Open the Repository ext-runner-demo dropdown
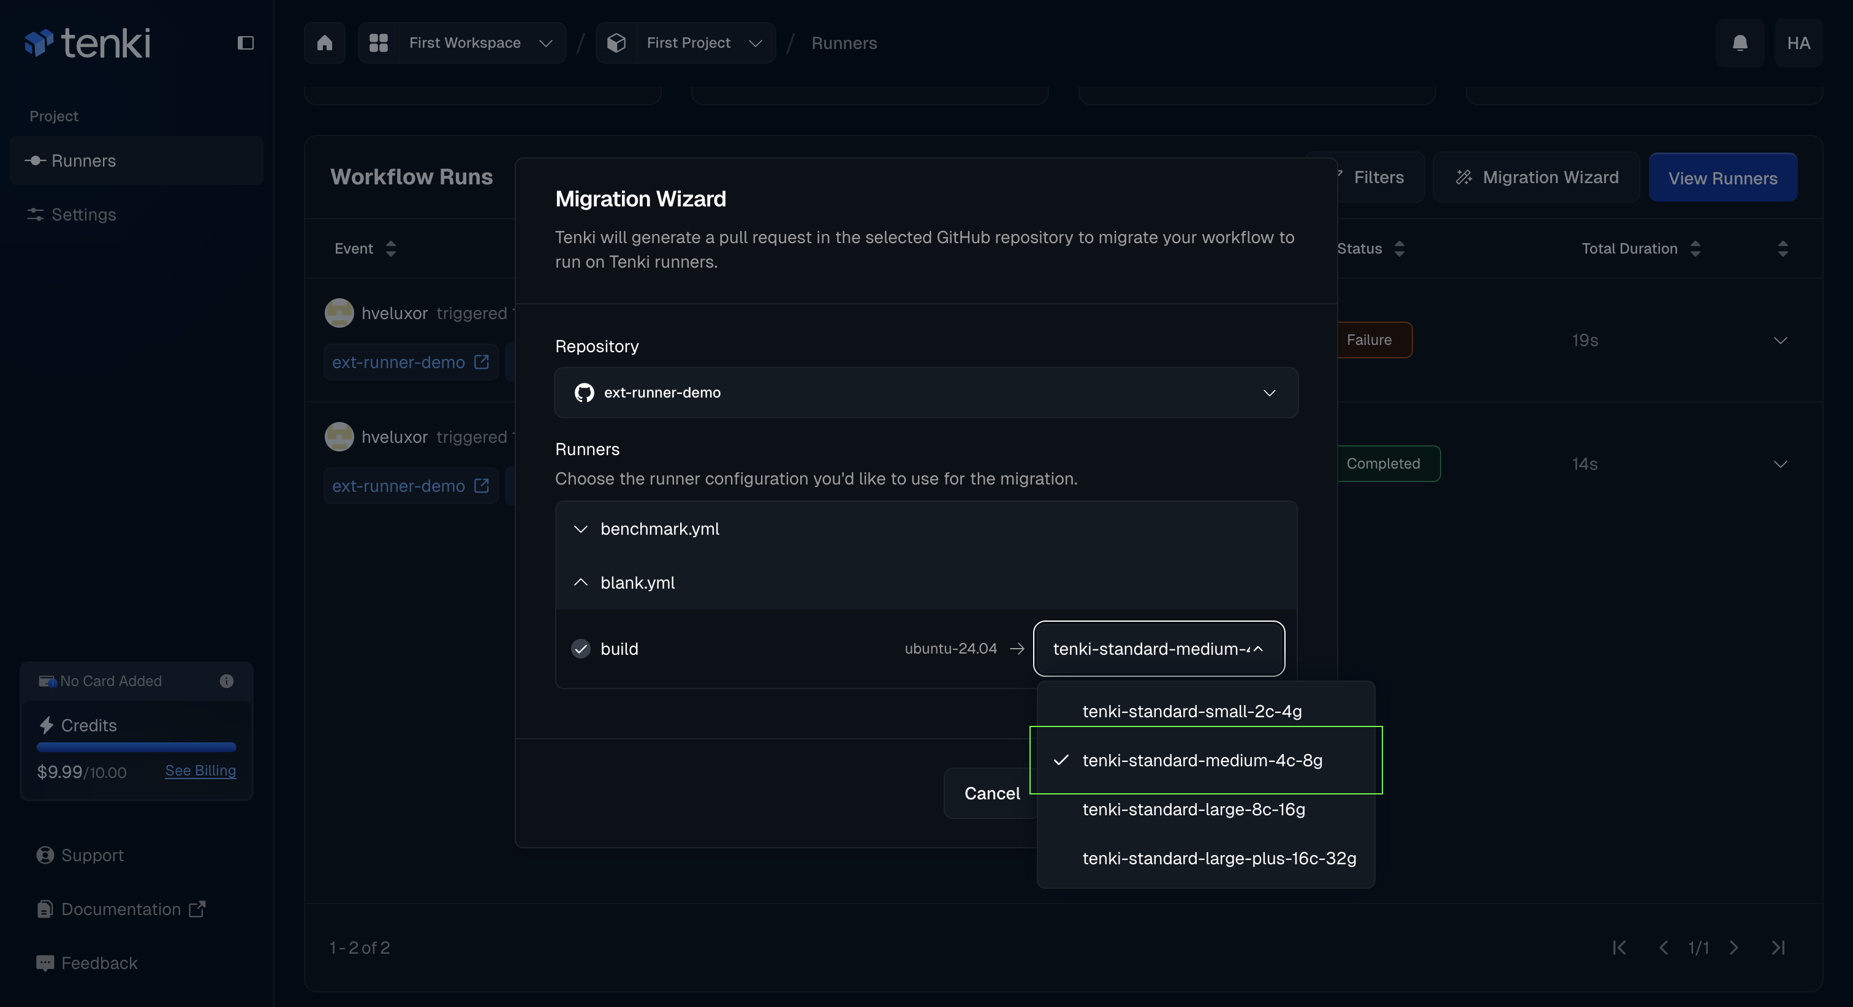1853x1007 pixels. tap(926, 393)
